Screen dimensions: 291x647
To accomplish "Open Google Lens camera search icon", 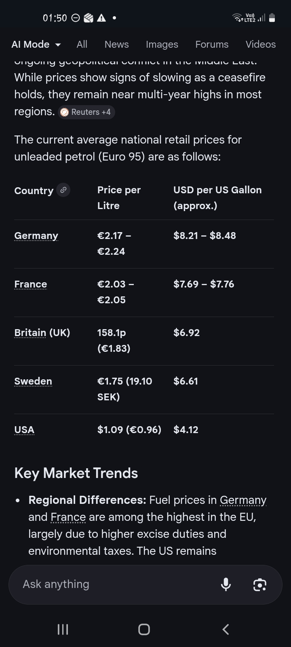I will [259, 584].
